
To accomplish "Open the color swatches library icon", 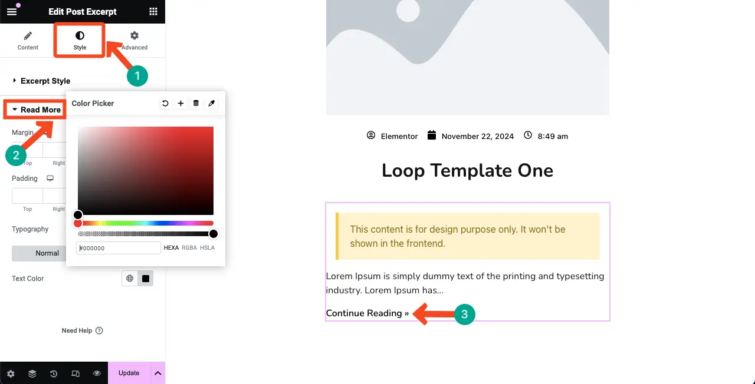I will click(196, 104).
